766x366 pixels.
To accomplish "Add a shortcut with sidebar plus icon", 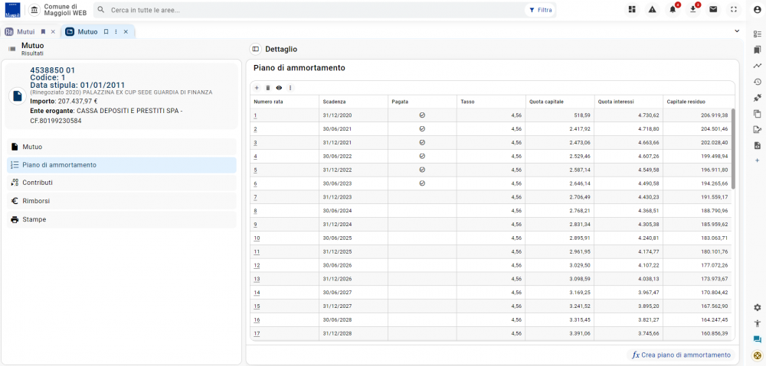I will point(758,160).
